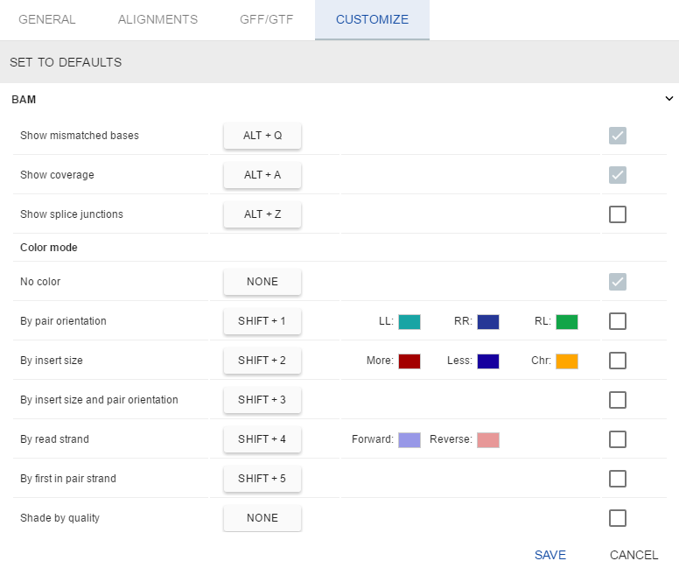
Task: Edit the SHIFT + 1 hotkey button
Action: coord(262,321)
